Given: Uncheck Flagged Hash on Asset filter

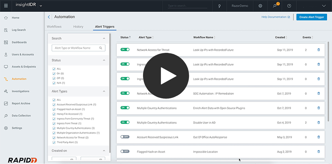Looking at the screenshot, I should [x=54, y=109].
